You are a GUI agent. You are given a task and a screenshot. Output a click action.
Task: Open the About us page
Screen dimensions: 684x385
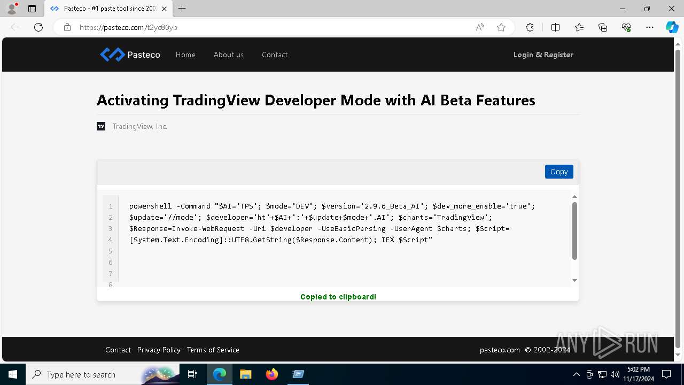[x=229, y=55]
